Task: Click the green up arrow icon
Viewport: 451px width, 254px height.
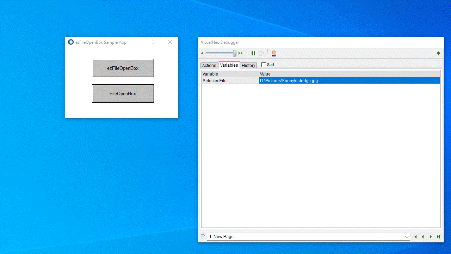Action: point(438,53)
